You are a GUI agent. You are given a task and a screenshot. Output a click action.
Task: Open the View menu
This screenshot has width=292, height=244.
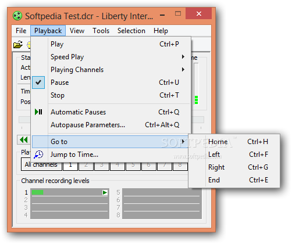pos(77,31)
